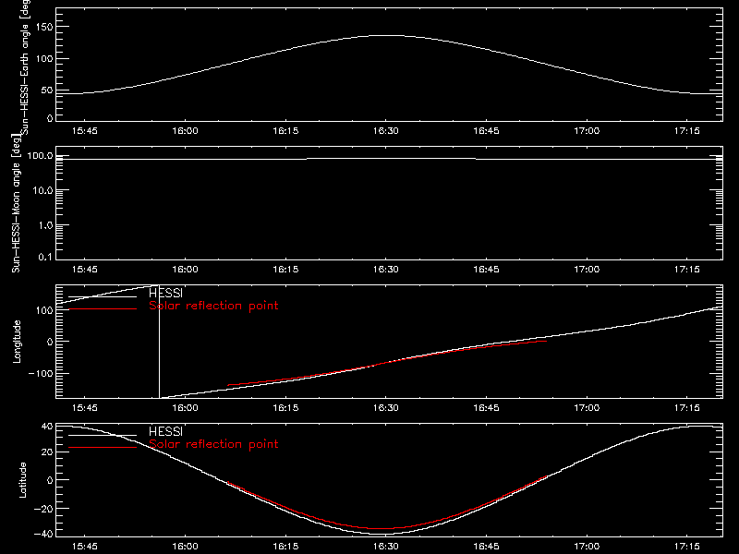Click the white HESSI legend line in Longitude plot
Screen dimensions: 739x554
point(103,296)
